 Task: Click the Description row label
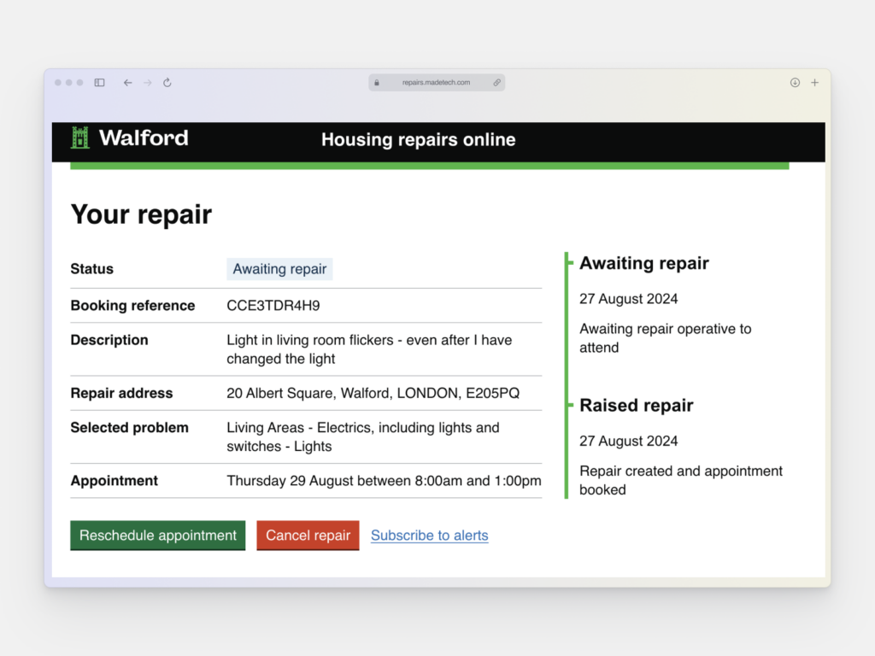tap(109, 340)
